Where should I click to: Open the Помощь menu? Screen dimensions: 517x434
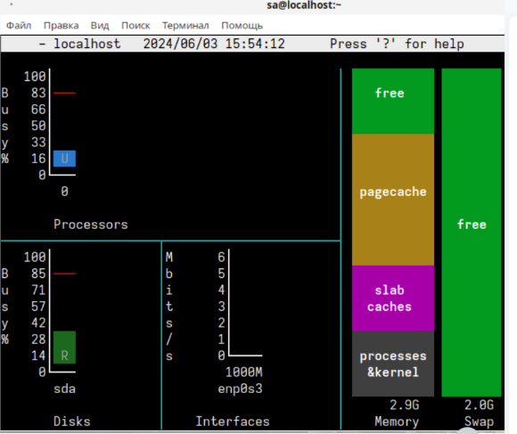pos(242,25)
